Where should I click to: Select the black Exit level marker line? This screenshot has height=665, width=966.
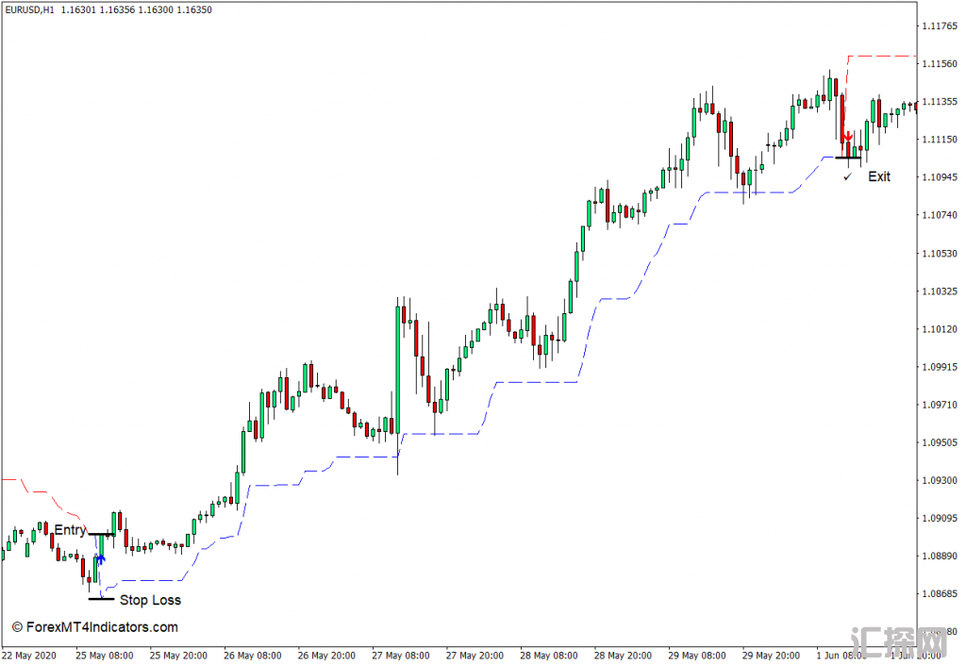point(847,158)
